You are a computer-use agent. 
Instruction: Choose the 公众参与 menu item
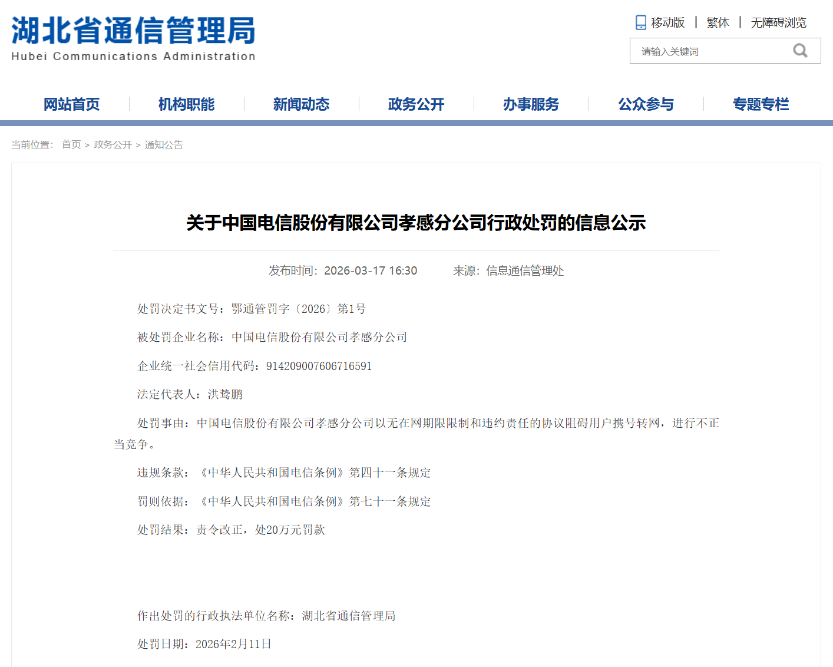646,104
